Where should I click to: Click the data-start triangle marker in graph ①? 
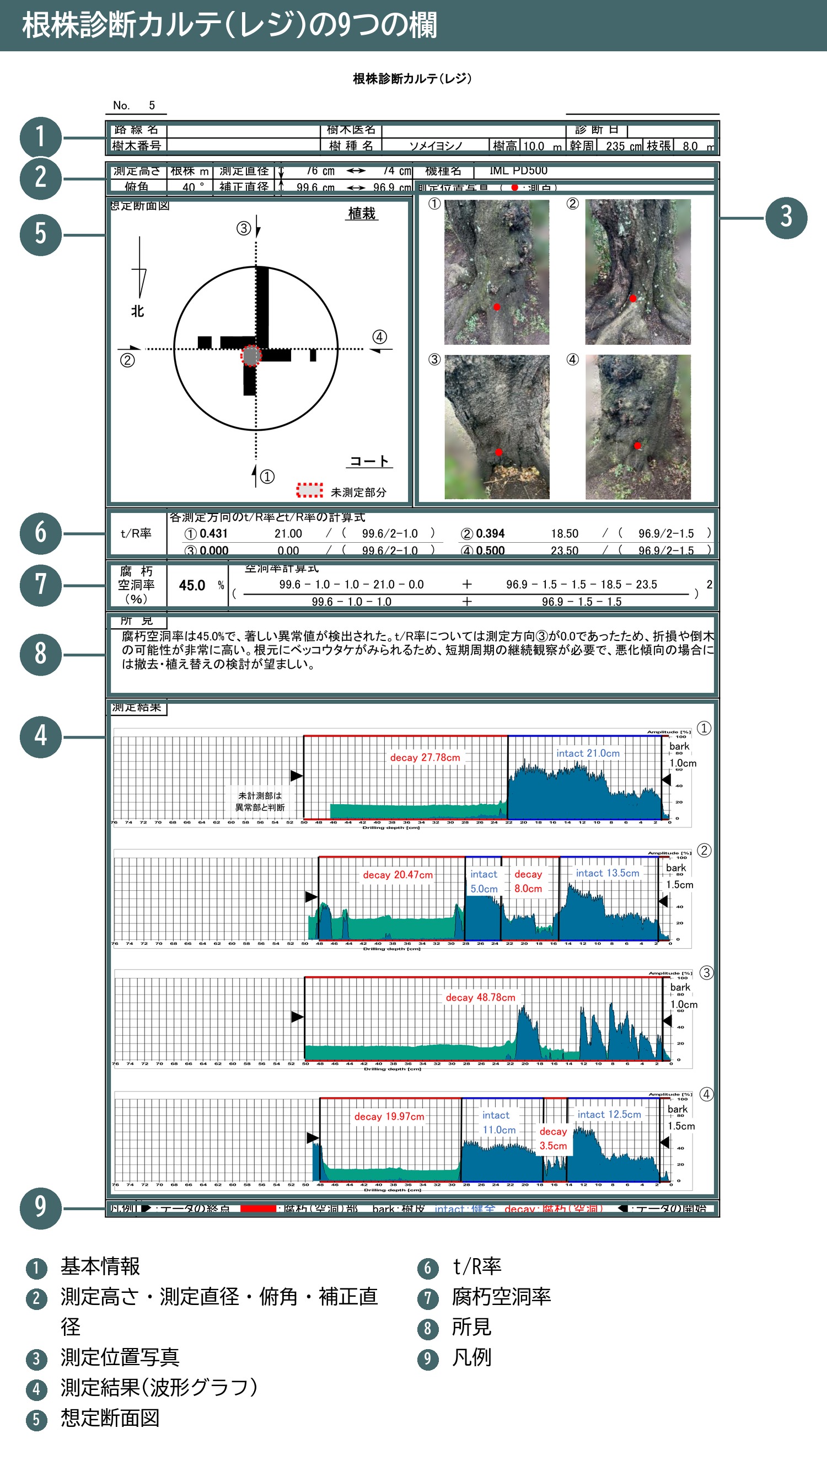(666, 779)
